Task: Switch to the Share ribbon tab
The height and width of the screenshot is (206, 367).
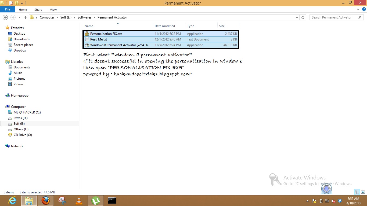Action: tap(38, 10)
